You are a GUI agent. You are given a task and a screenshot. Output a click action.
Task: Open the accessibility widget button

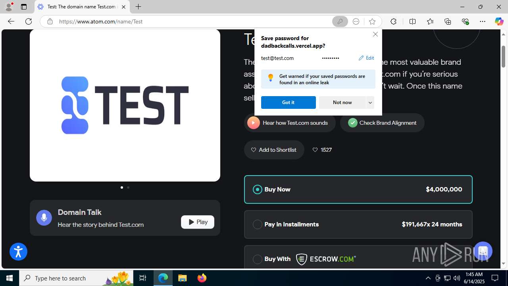click(x=18, y=251)
